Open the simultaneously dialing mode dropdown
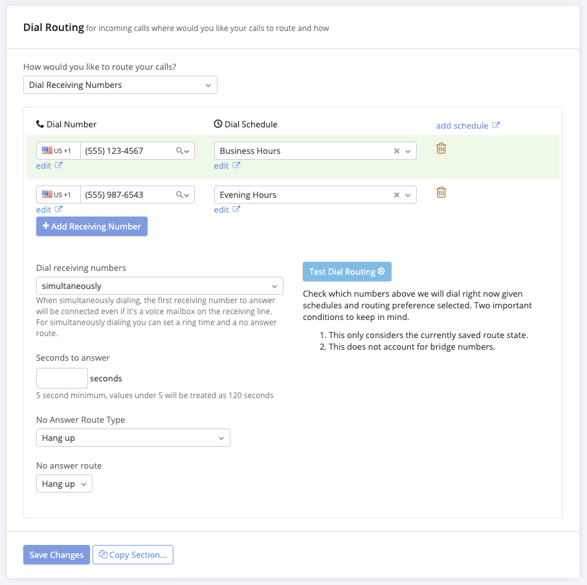Image resolution: width=587 pixels, height=585 pixels. 160,285
